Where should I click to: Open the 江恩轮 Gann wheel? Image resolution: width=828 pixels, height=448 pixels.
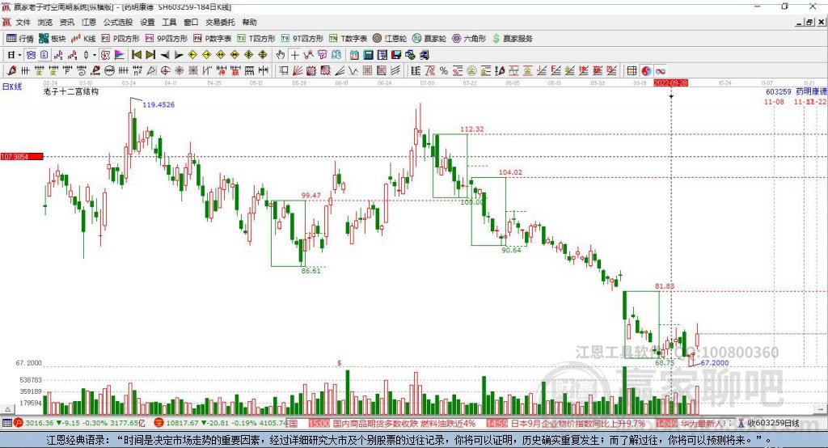coord(389,39)
